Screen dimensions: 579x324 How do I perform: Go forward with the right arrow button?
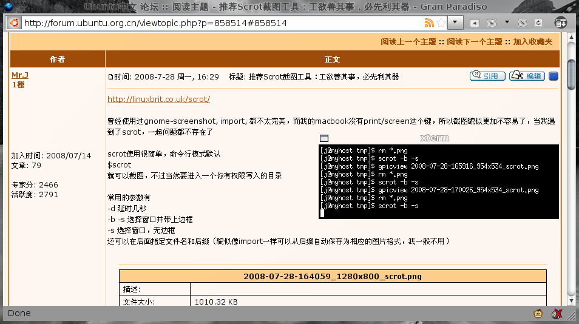tap(491, 23)
